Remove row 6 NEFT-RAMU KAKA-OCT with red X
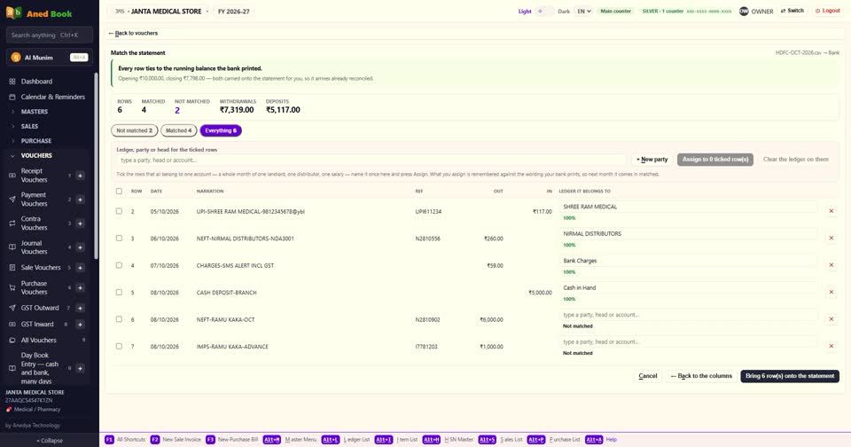This screenshot has height=447, width=851. click(831, 318)
